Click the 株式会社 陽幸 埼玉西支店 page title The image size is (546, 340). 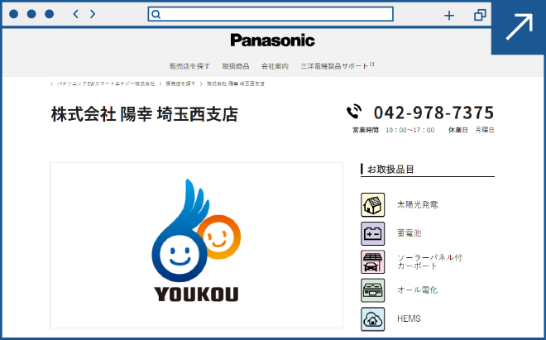(x=145, y=114)
